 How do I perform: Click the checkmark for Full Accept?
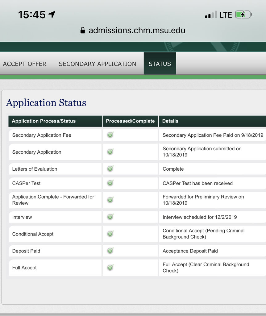click(x=110, y=268)
